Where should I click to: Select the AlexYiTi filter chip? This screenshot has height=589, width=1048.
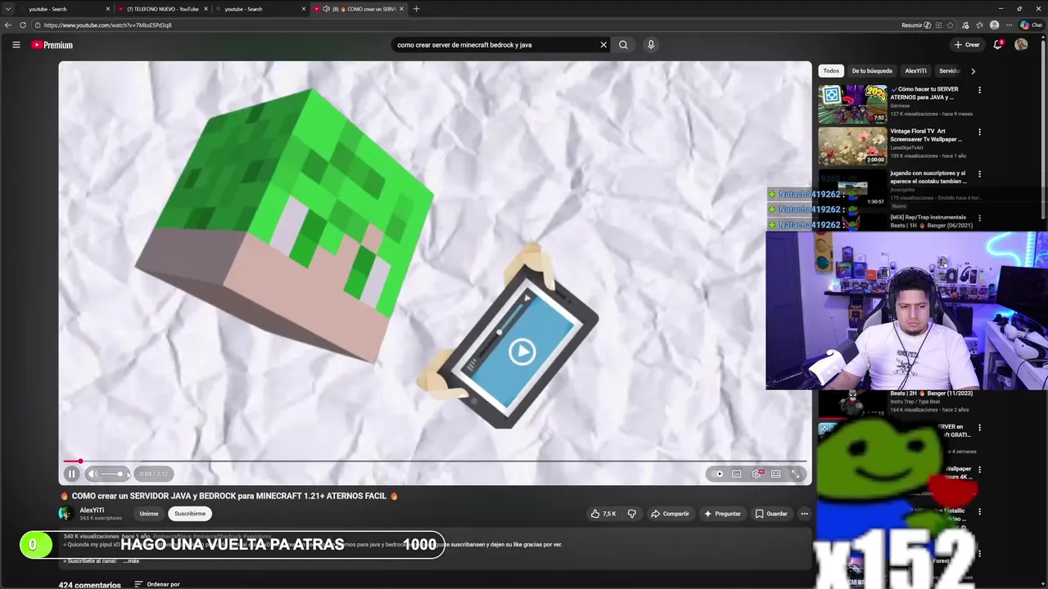click(916, 71)
